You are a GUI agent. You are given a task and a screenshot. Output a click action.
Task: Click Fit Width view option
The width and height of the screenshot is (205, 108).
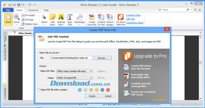tap(28, 15)
